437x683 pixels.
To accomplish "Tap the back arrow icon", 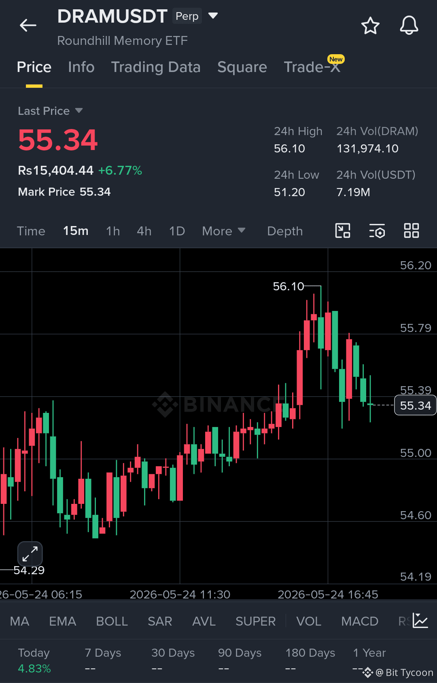I will coord(28,25).
